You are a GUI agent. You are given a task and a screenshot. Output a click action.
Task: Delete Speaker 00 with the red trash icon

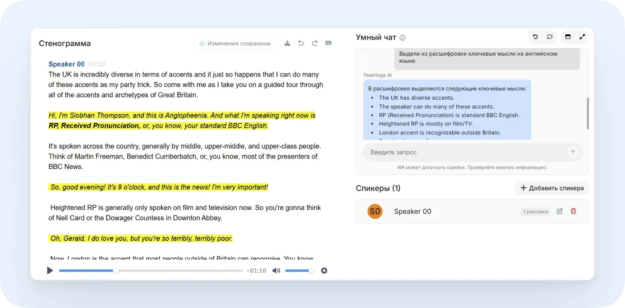pos(573,211)
